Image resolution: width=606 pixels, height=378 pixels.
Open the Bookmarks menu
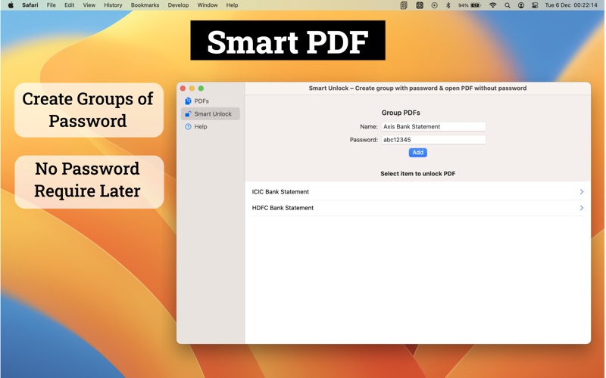point(145,5)
